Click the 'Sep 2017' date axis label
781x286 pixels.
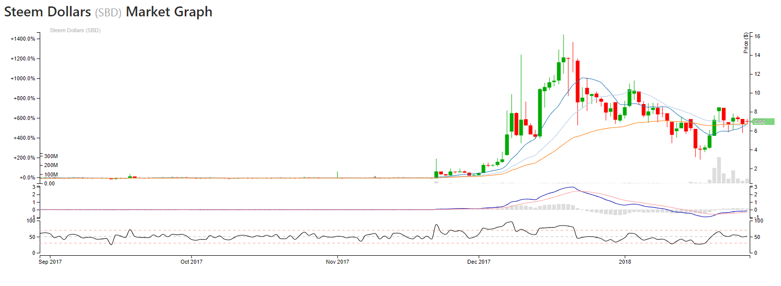click(50, 262)
